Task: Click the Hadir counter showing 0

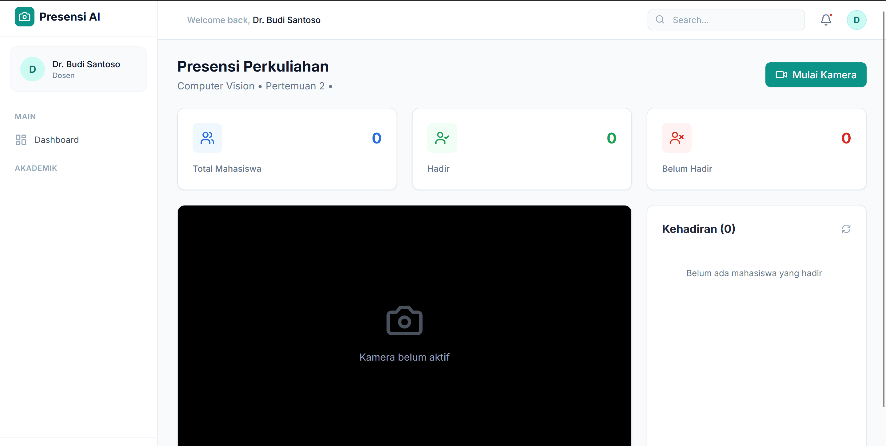Action: [611, 138]
